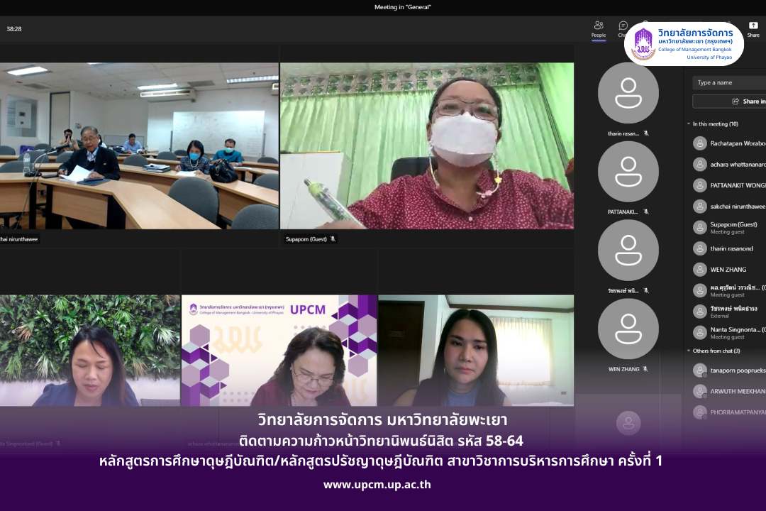The height and width of the screenshot is (511, 766).
Task: Click Rachatapan's avatar in participant list
Action: (x=700, y=143)
